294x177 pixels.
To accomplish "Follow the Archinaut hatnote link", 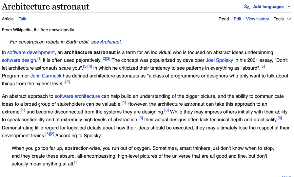I will coord(111,42).
